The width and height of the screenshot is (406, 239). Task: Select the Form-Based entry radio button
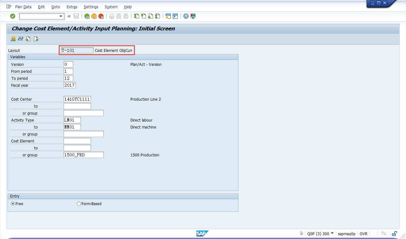79,204
